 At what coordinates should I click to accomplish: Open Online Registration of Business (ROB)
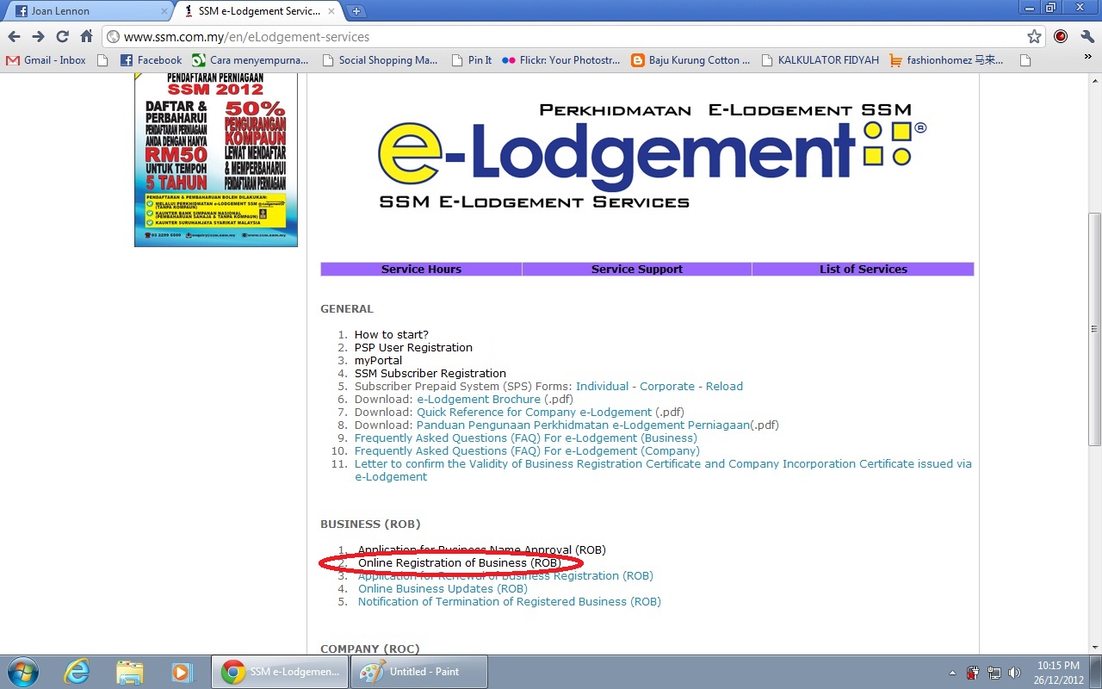pyautogui.click(x=459, y=562)
